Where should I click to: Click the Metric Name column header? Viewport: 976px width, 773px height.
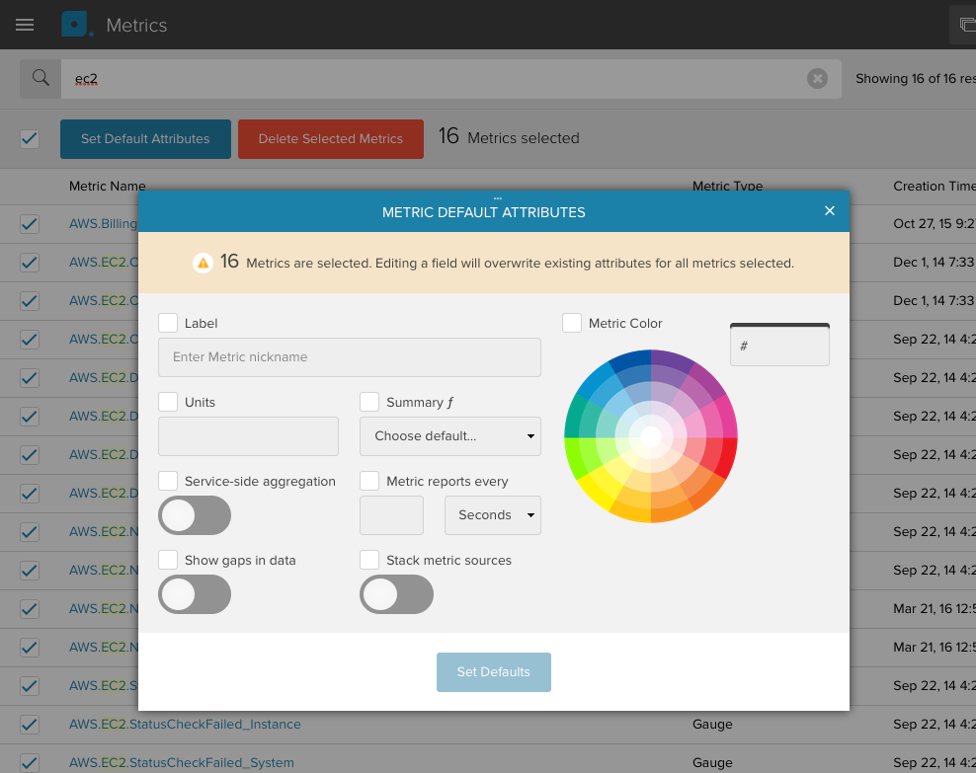point(108,186)
